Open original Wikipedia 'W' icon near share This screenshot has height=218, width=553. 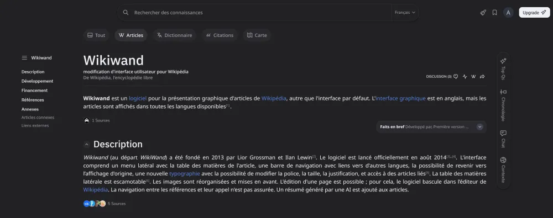474,76
